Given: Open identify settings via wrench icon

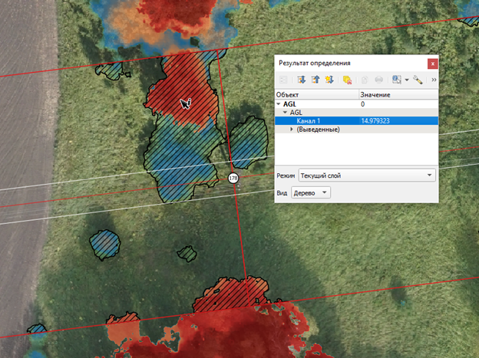Looking at the screenshot, I should 418,79.
